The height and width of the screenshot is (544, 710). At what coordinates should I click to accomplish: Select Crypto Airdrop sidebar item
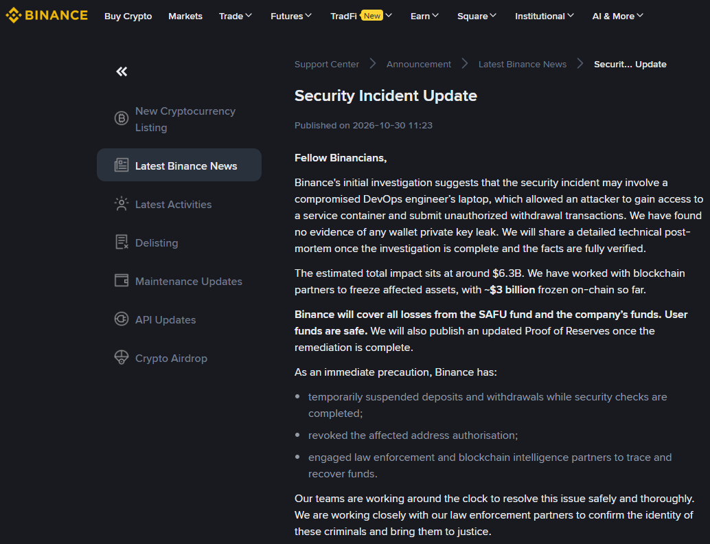tap(179, 359)
